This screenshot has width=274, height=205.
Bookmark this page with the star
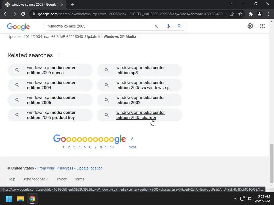point(240,14)
